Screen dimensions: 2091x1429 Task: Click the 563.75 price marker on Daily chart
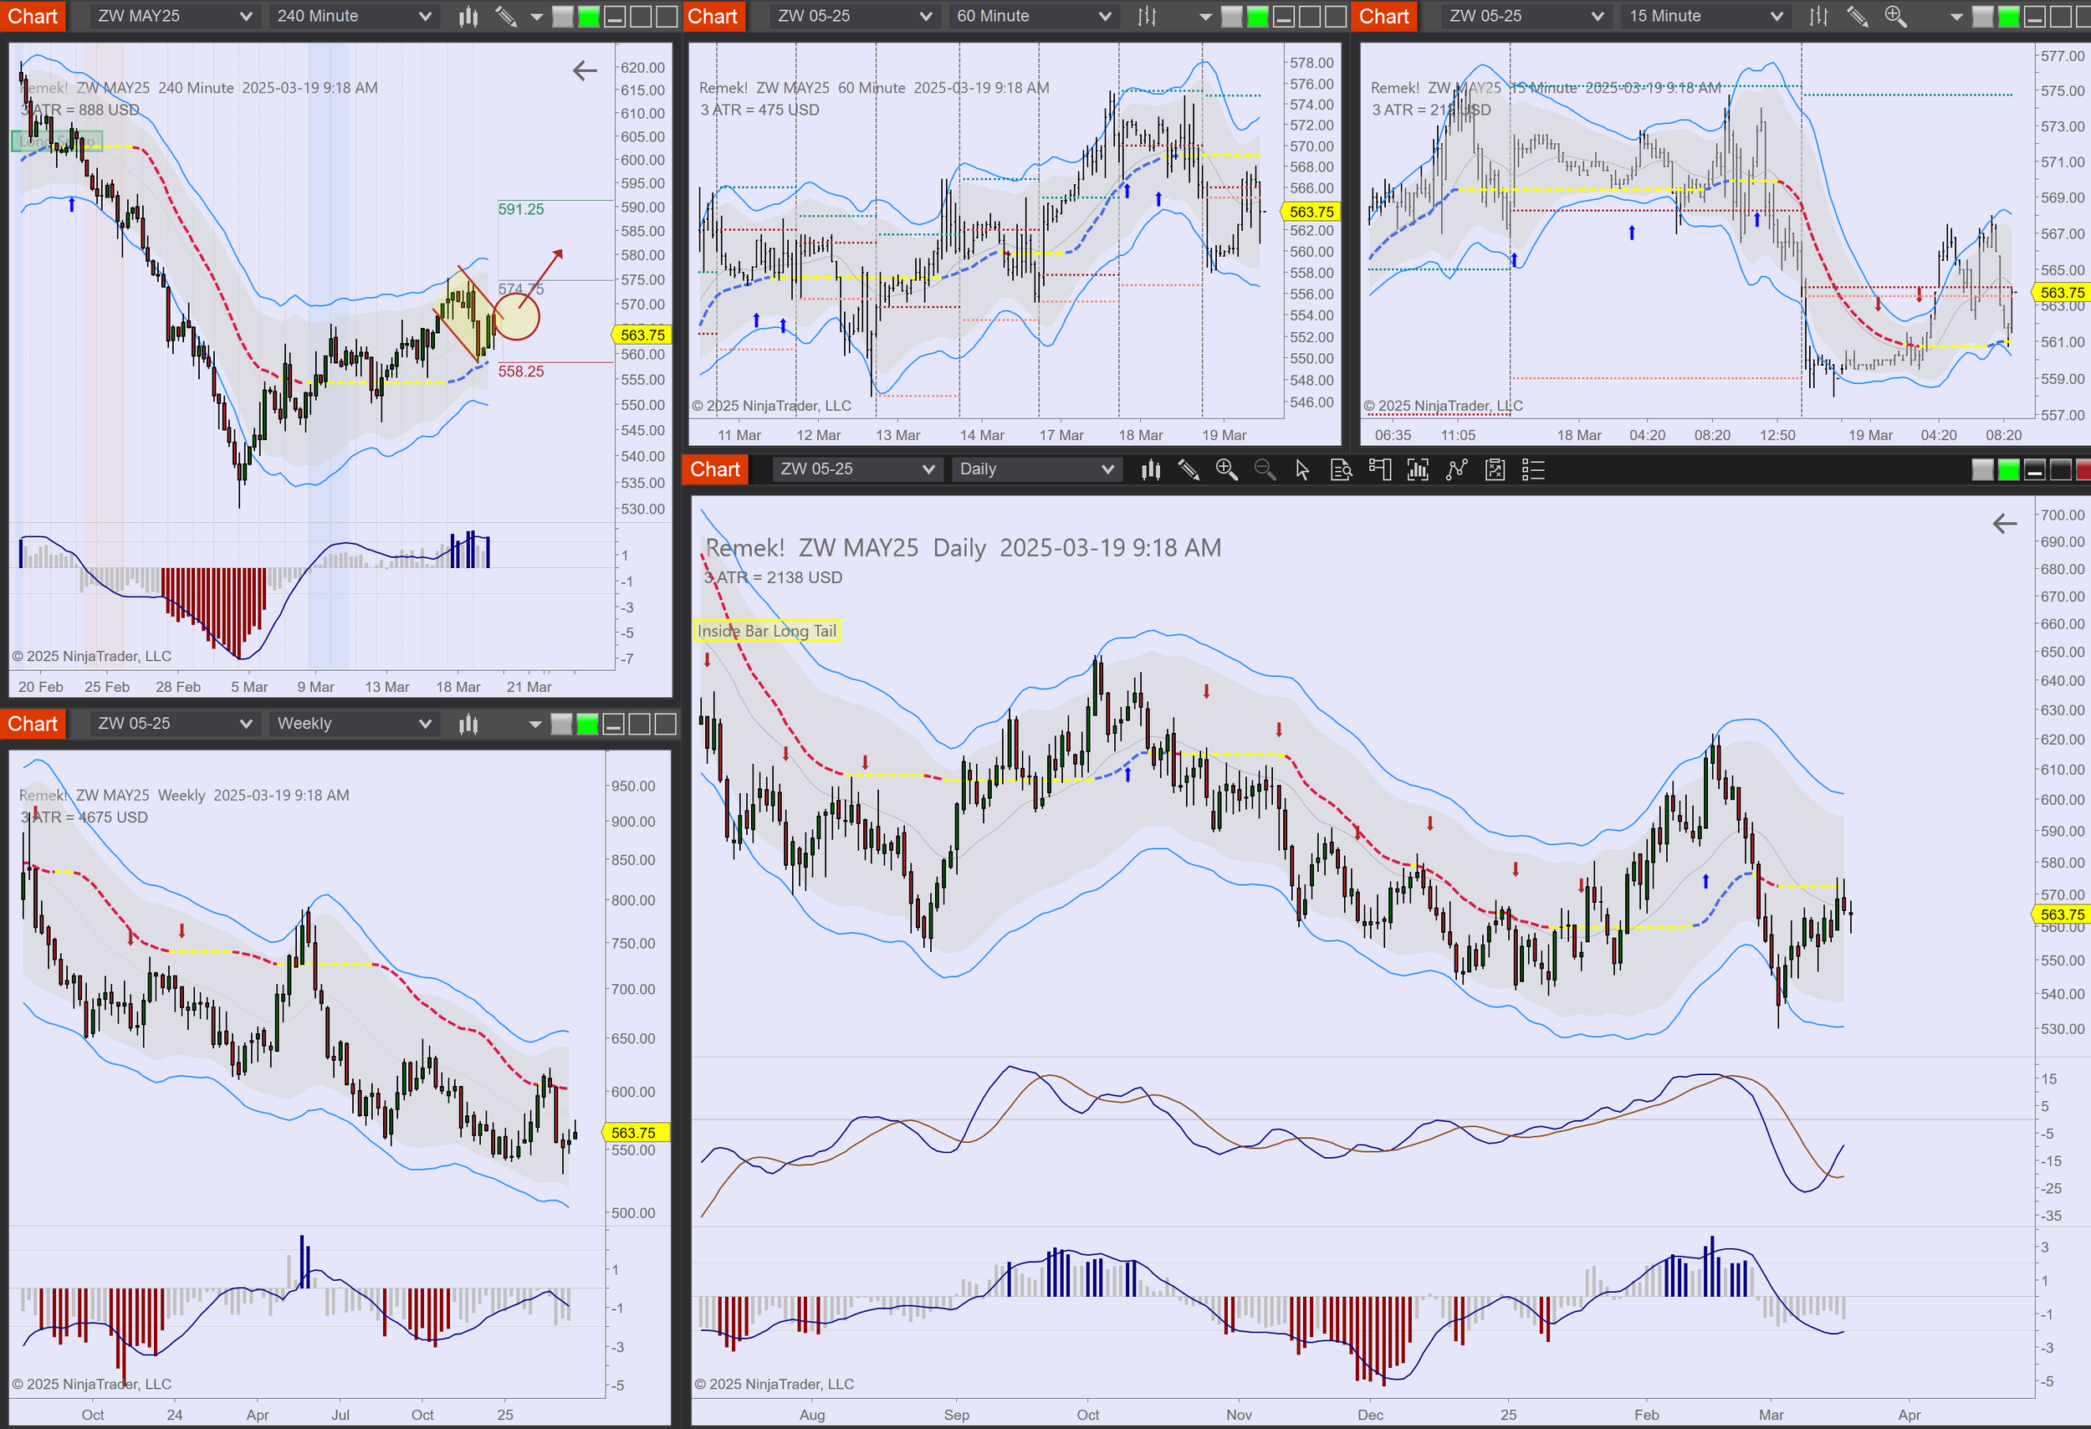(x=2062, y=914)
